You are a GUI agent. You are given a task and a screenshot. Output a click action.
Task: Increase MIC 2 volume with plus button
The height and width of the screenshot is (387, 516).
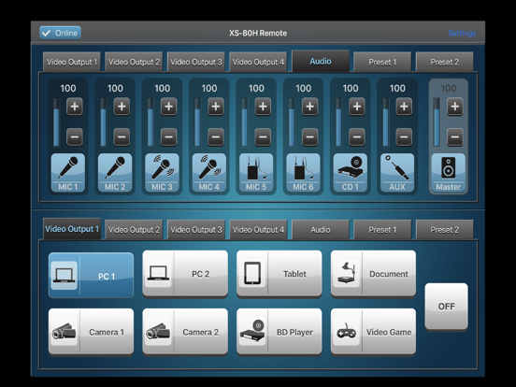122,107
